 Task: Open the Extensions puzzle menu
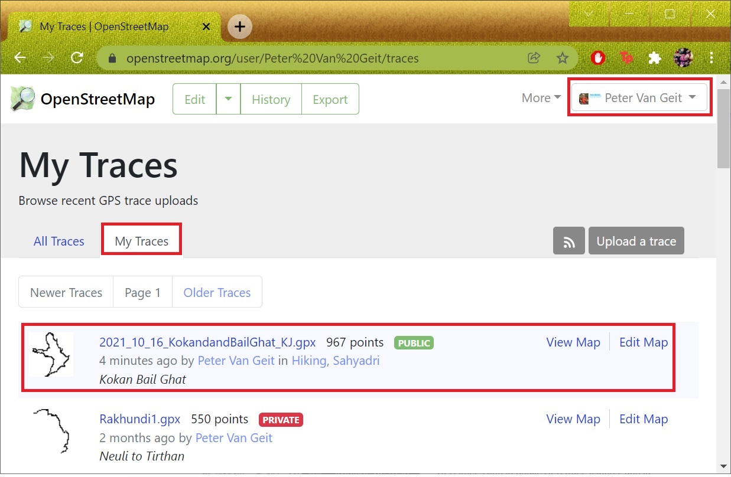coord(654,58)
